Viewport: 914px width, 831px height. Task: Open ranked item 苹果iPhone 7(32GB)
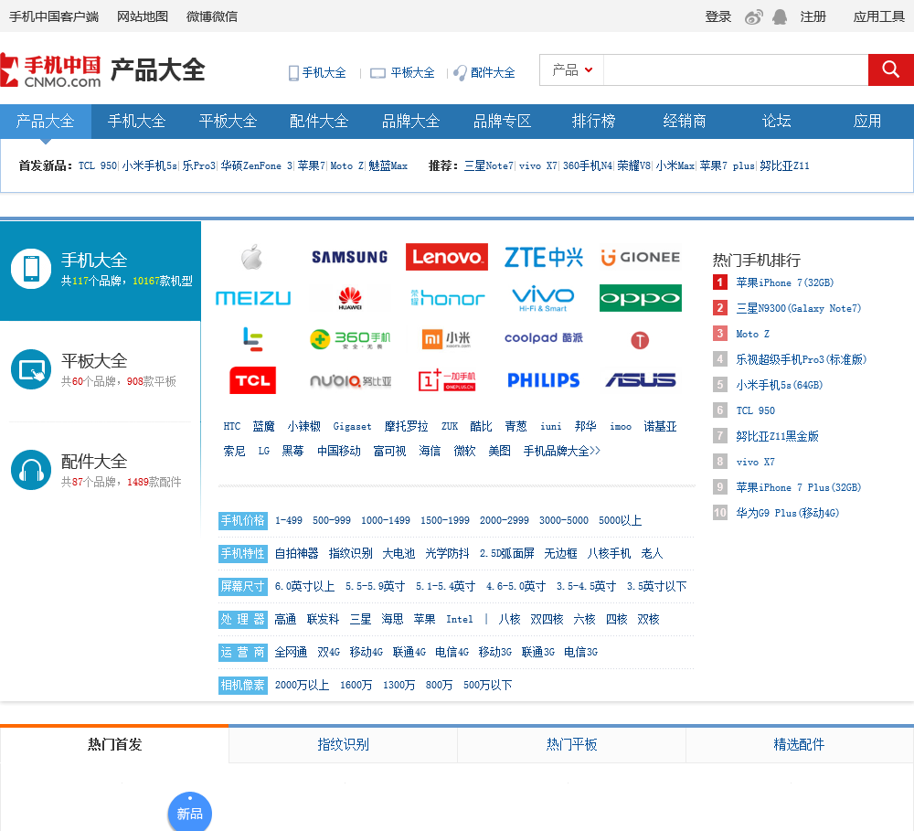[784, 282]
